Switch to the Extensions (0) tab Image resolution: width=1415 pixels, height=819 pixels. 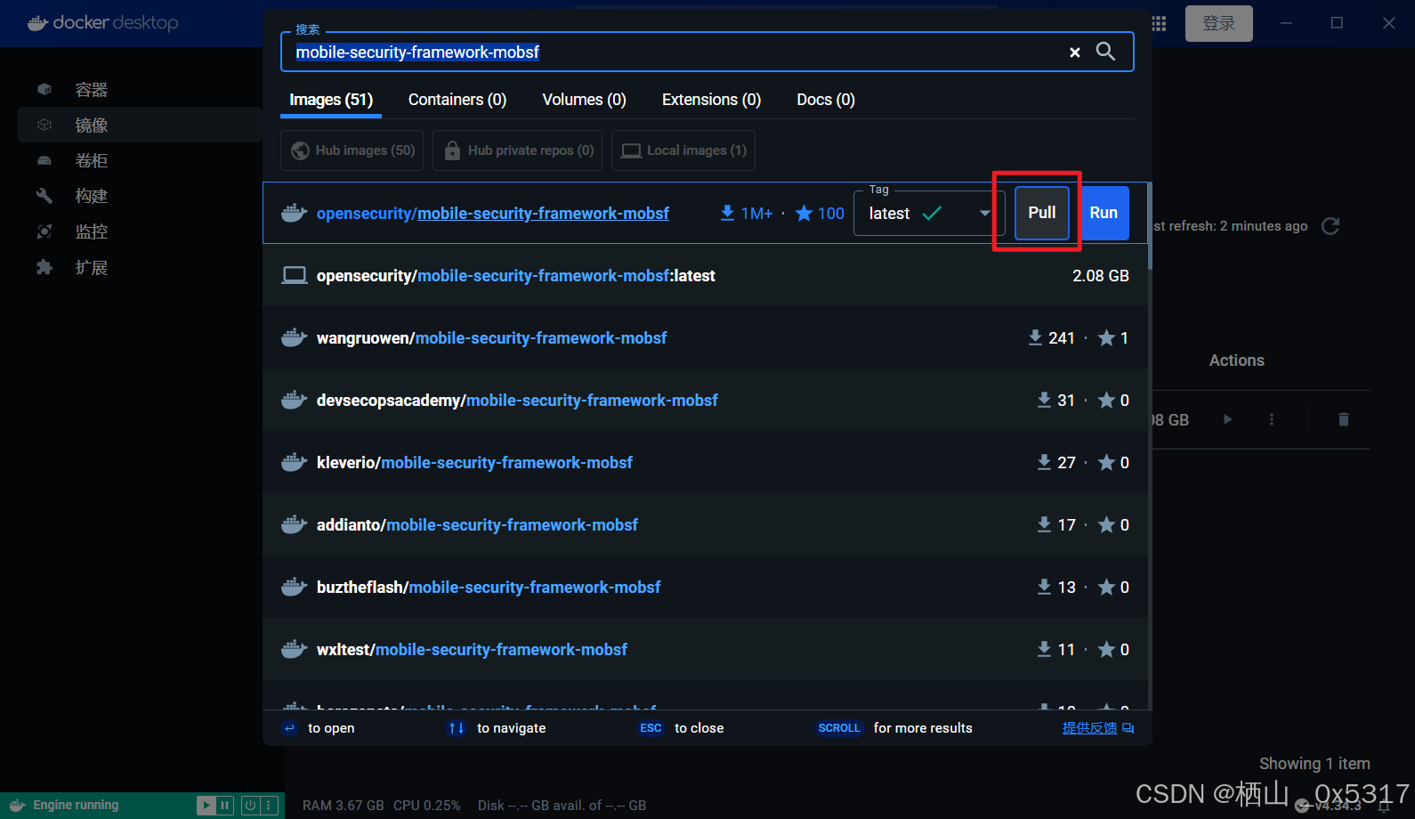[x=711, y=100]
